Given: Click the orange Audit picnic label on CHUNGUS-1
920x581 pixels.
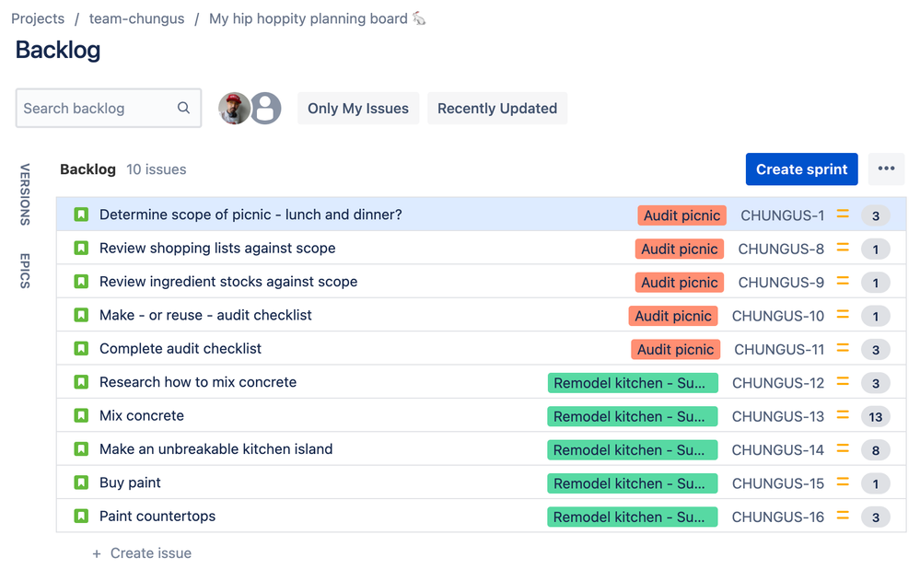Looking at the screenshot, I should point(681,215).
